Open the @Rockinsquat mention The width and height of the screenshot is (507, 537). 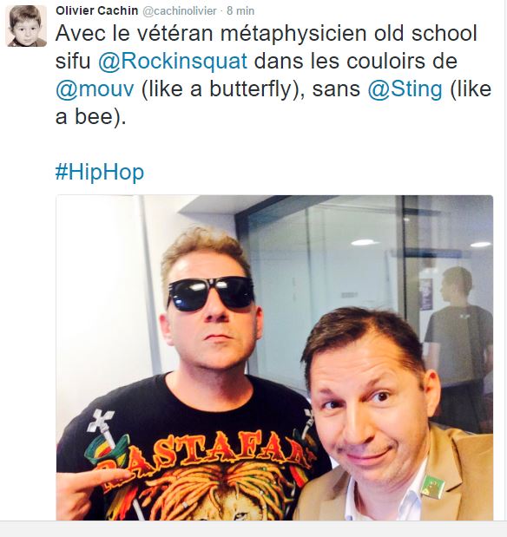(x=173, y=62)
